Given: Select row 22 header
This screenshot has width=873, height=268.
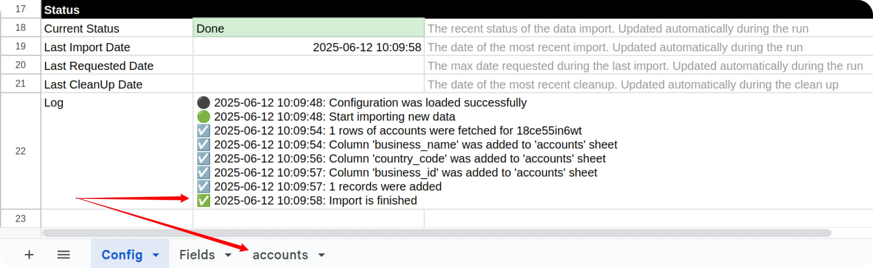Looking at the screenshot, I should coord(21,151).
